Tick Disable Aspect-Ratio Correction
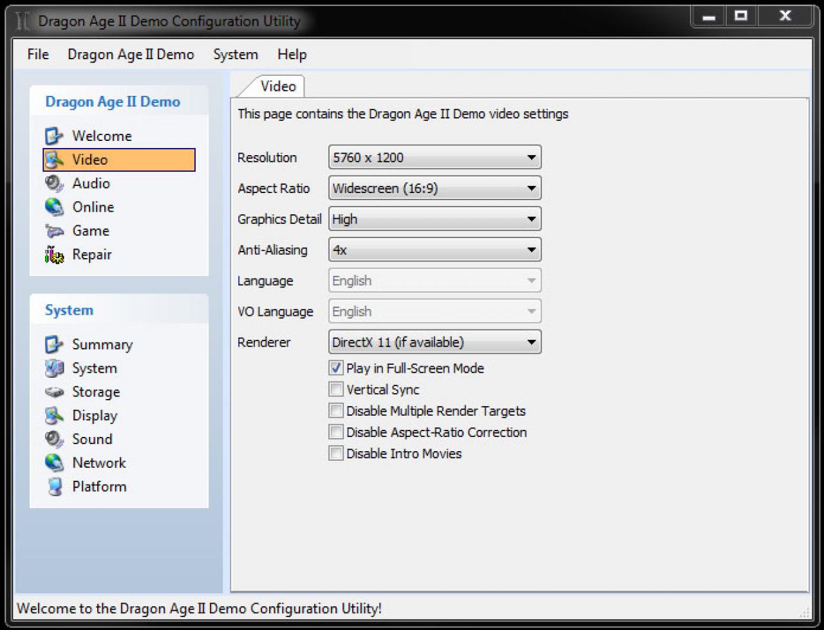 pos(336,432)
